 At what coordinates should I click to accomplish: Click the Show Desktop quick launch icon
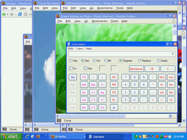tap(32, 136)
